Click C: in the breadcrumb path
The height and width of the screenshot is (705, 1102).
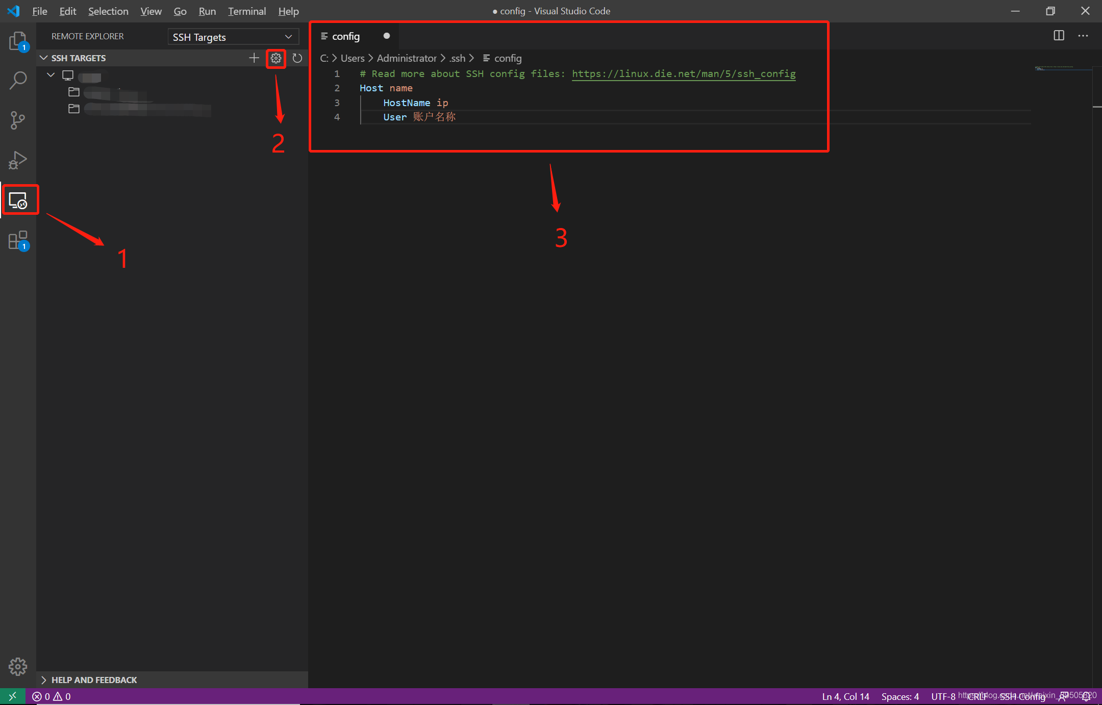[324, 58]
